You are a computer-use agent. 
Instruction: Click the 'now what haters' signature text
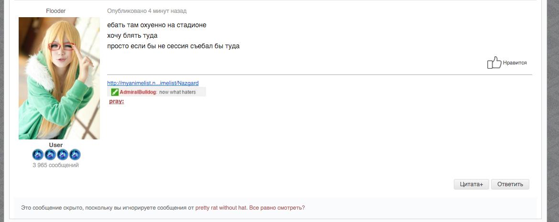(177, 92)
